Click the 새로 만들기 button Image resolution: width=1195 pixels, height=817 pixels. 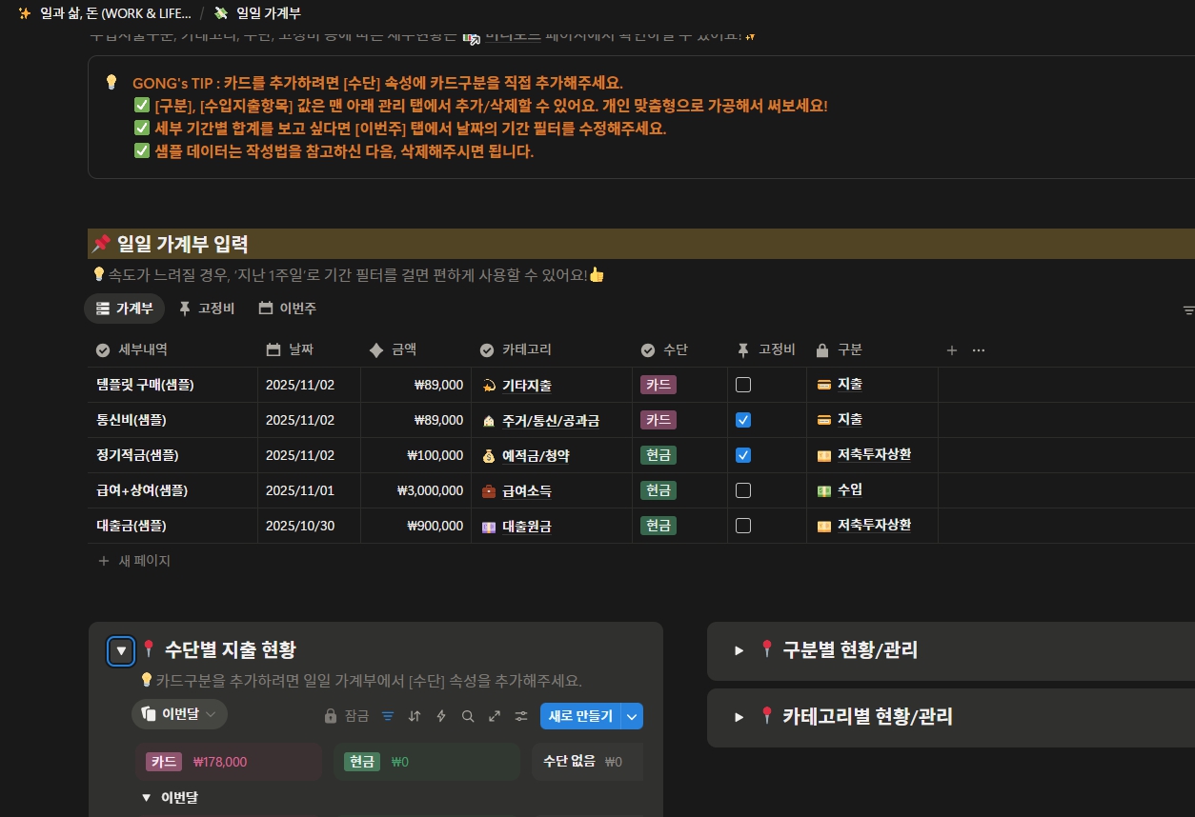tap(580, 716)
